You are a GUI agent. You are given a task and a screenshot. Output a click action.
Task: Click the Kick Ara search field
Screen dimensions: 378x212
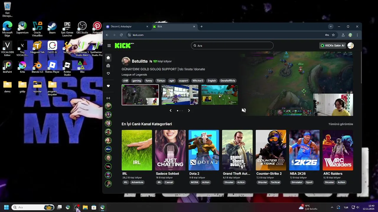pyautogui.click(x=232, y=46)
